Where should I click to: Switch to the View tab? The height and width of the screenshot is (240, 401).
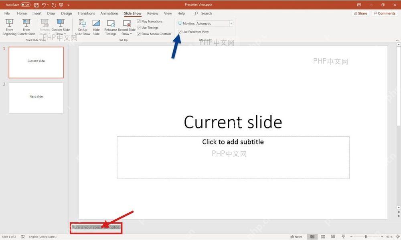168,13
